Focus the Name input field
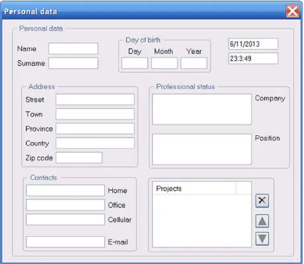The width and height of the screenshot is (304, 264). [x=73, y=48]
